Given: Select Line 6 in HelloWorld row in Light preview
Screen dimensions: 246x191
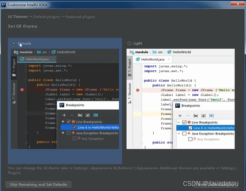Looking at the screenshot, I should point(206,128).
